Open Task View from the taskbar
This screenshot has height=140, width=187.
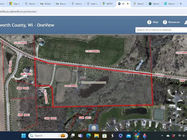click(72, 136)
